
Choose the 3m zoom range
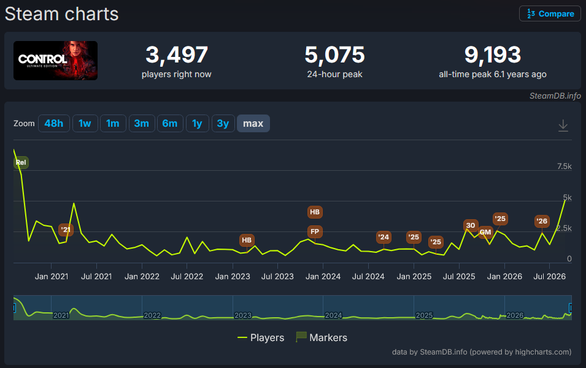(142, 124)
